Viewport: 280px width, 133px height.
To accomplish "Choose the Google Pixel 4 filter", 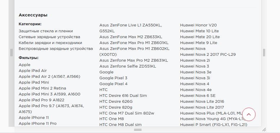I will (113, 84).
